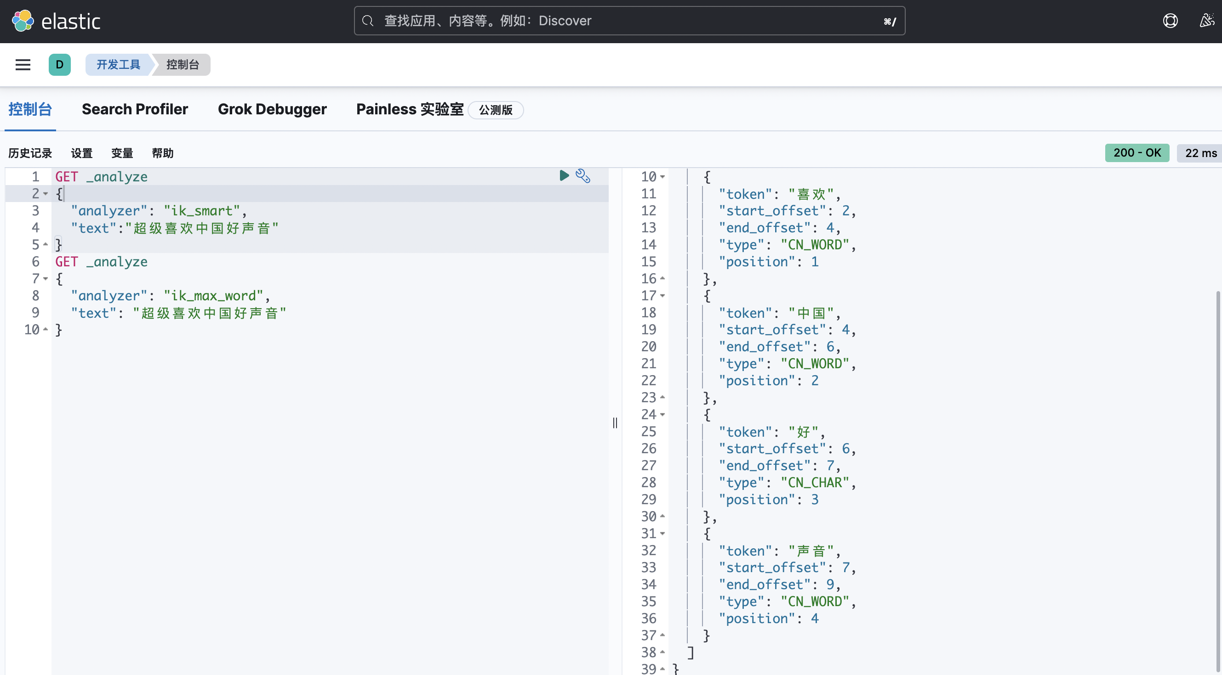Open the help lifebuoy icon
Viewport: 1222px width, 675px height.
1170,21
